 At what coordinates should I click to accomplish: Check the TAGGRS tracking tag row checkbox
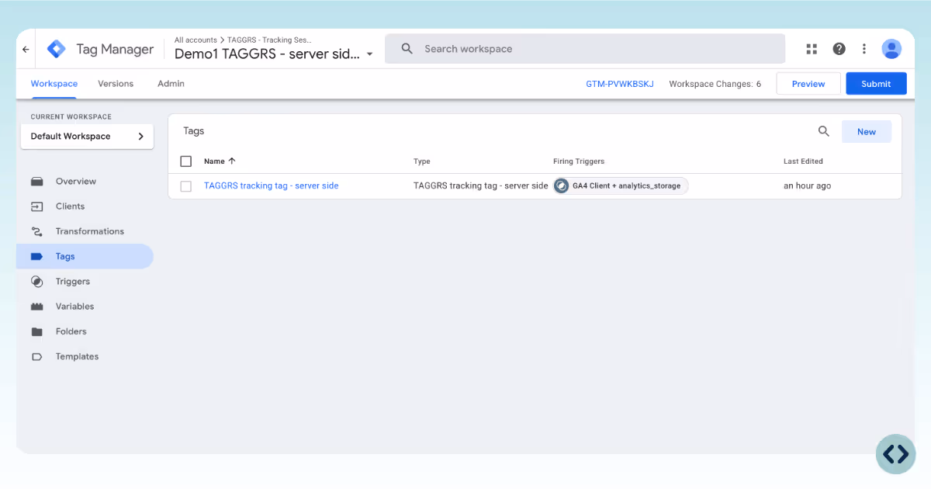pos(185,186)
